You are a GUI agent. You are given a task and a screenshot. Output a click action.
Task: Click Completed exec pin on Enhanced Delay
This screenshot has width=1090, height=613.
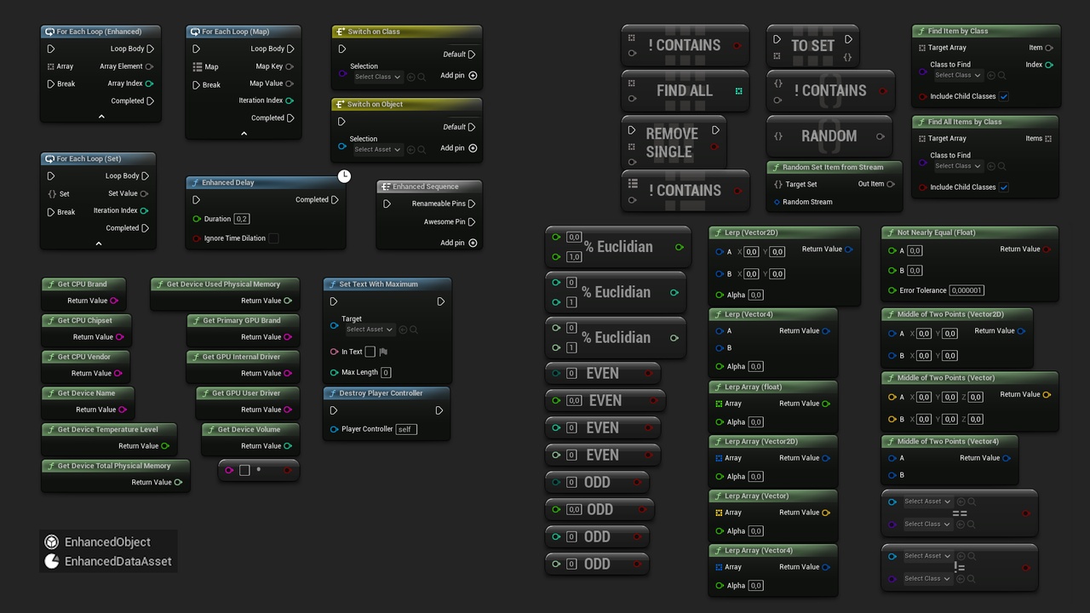(x=335, y=200)
